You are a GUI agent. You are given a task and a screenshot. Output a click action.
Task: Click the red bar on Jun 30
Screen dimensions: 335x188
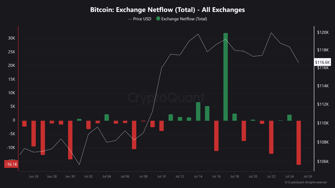[x=70, y=140]
